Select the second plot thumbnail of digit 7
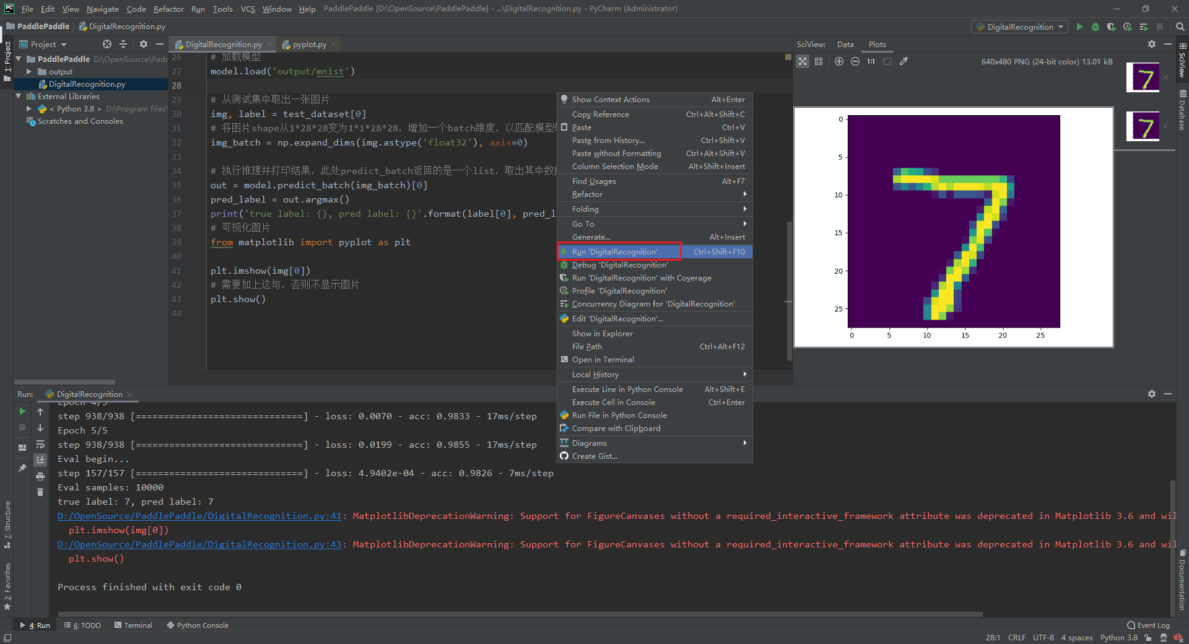This screenshot has height=644, width=1189. tap(1143, 127)
